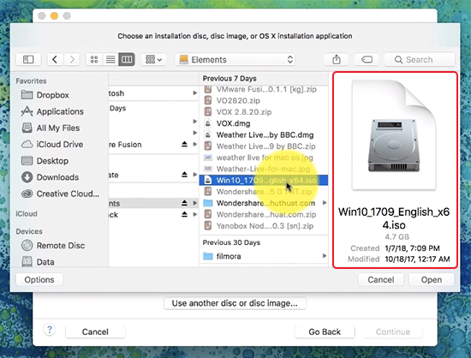Click Go Back in installer window
471x358 pixels.
click(325, 331)
